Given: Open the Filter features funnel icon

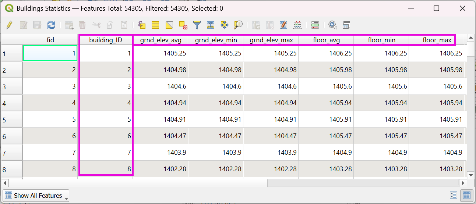Looking at the screenshot, I should 197,25.
